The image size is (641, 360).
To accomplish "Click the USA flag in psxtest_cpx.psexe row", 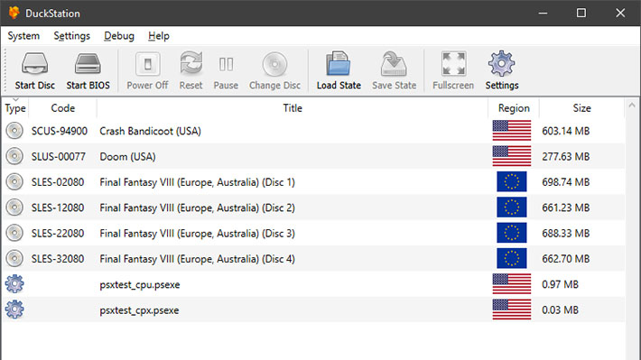I will (512, 309).
